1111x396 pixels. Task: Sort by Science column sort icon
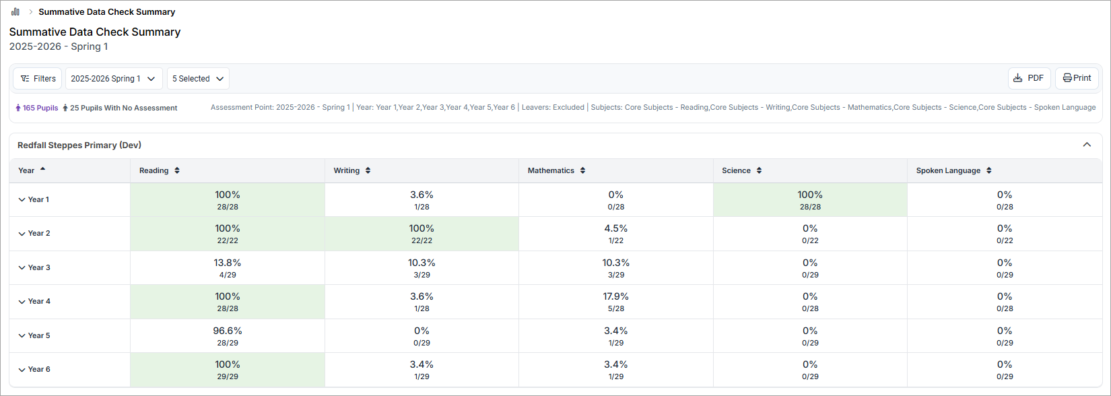coord(759,170)
